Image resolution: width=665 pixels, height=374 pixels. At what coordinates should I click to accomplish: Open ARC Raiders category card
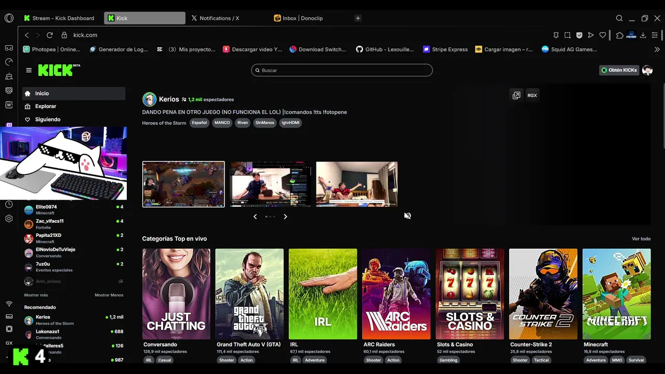click(396, 294)
